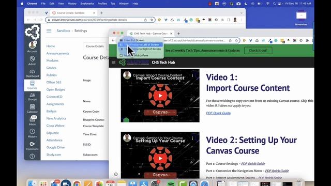Open Help question mark icon in Canvas sidebar
Screen dimensions: 331x186
(32, 156)
